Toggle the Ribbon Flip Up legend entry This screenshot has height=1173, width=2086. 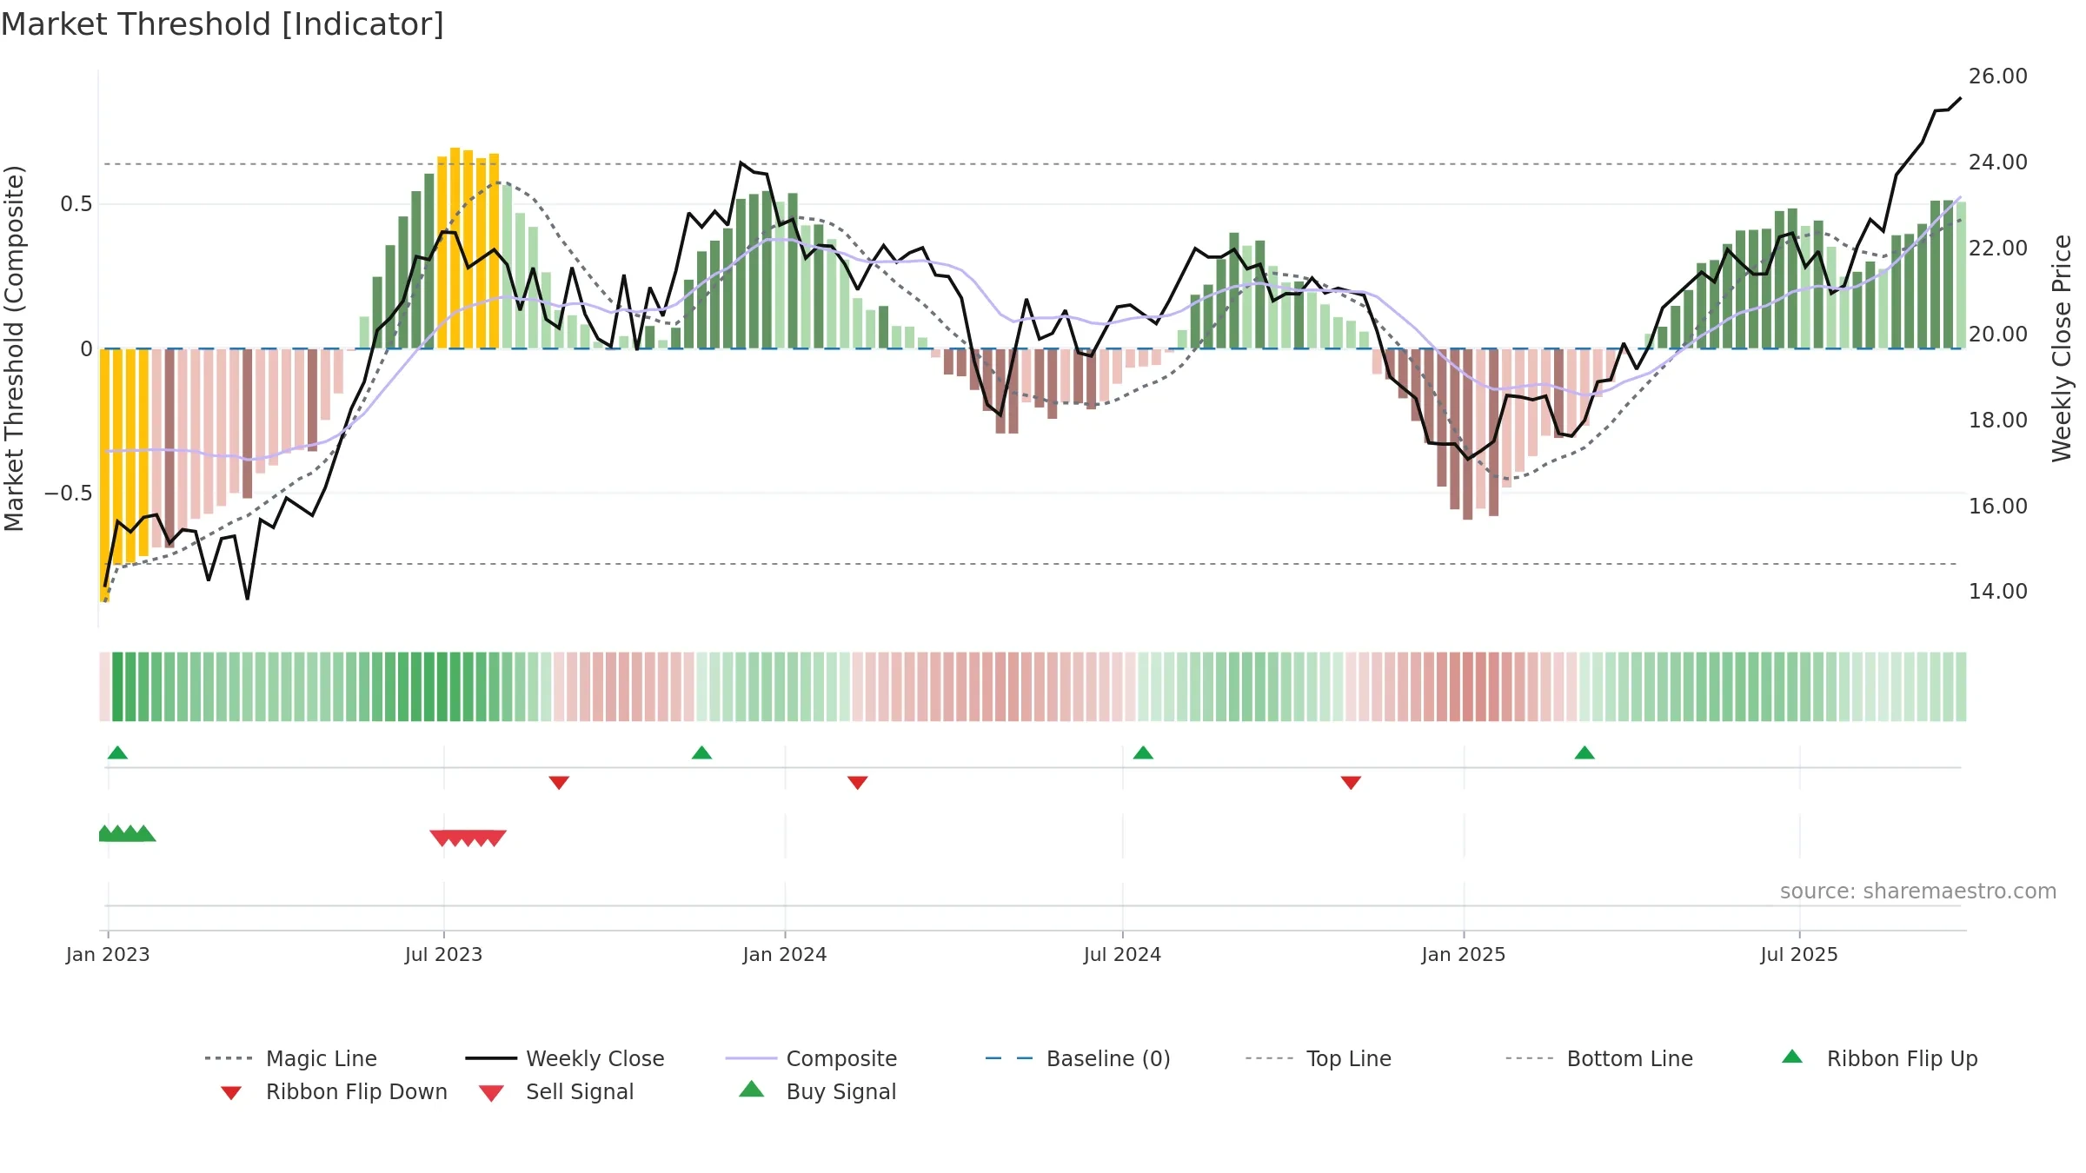click(1879, 1058)
